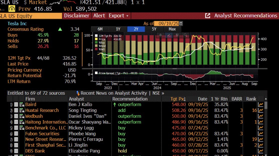Check the Wedbush row checkbox
This screenshot has width=279, height=156.
point(16,116)
